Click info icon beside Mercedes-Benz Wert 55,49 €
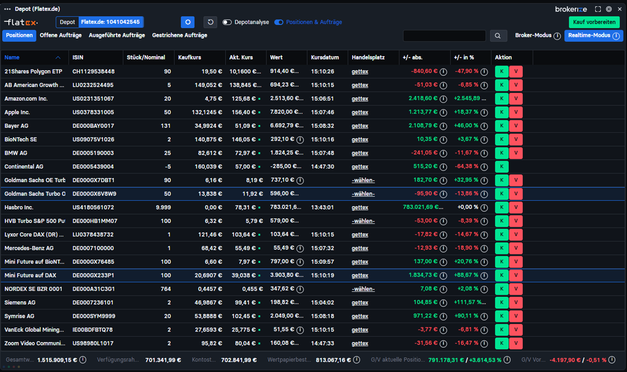Image resolution: width=627 pixels, height=372 pixels. [300, 248]
